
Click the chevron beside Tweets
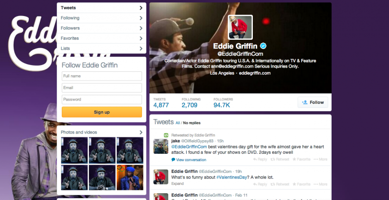141,8
